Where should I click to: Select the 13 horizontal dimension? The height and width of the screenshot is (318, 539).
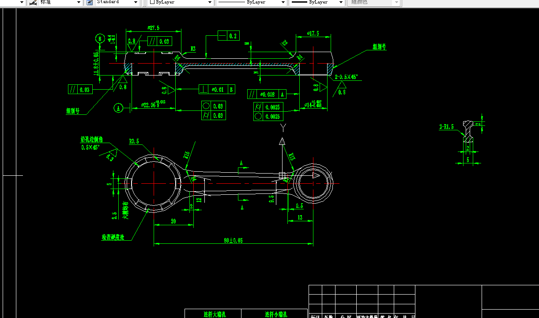(300, 217)
